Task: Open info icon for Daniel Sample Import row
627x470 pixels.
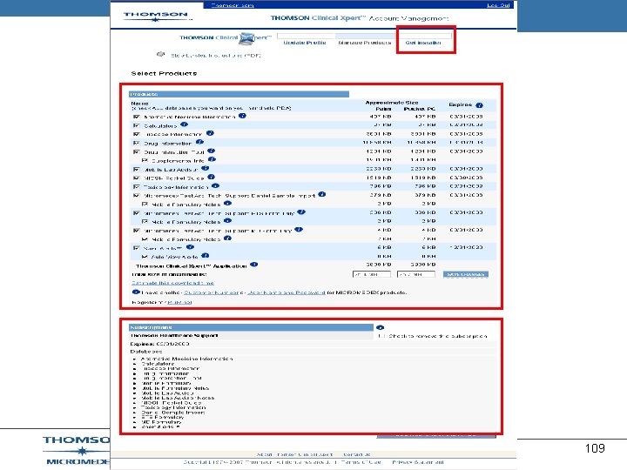Action: click(322, 195)
